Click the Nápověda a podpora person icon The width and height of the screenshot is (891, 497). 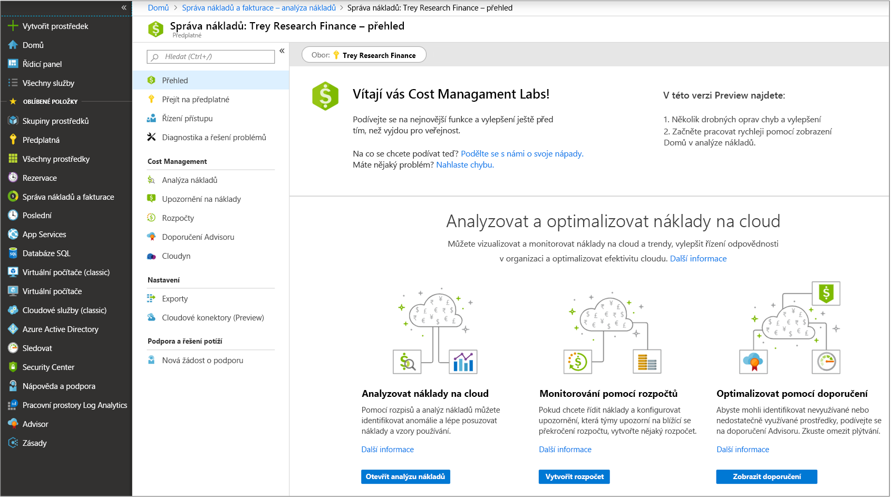[x=13, y=386]
